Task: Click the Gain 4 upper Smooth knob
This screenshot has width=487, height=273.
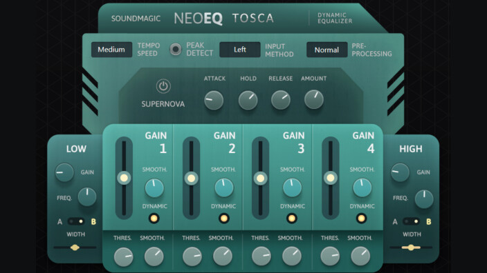Action: click(x=362, y=188)
